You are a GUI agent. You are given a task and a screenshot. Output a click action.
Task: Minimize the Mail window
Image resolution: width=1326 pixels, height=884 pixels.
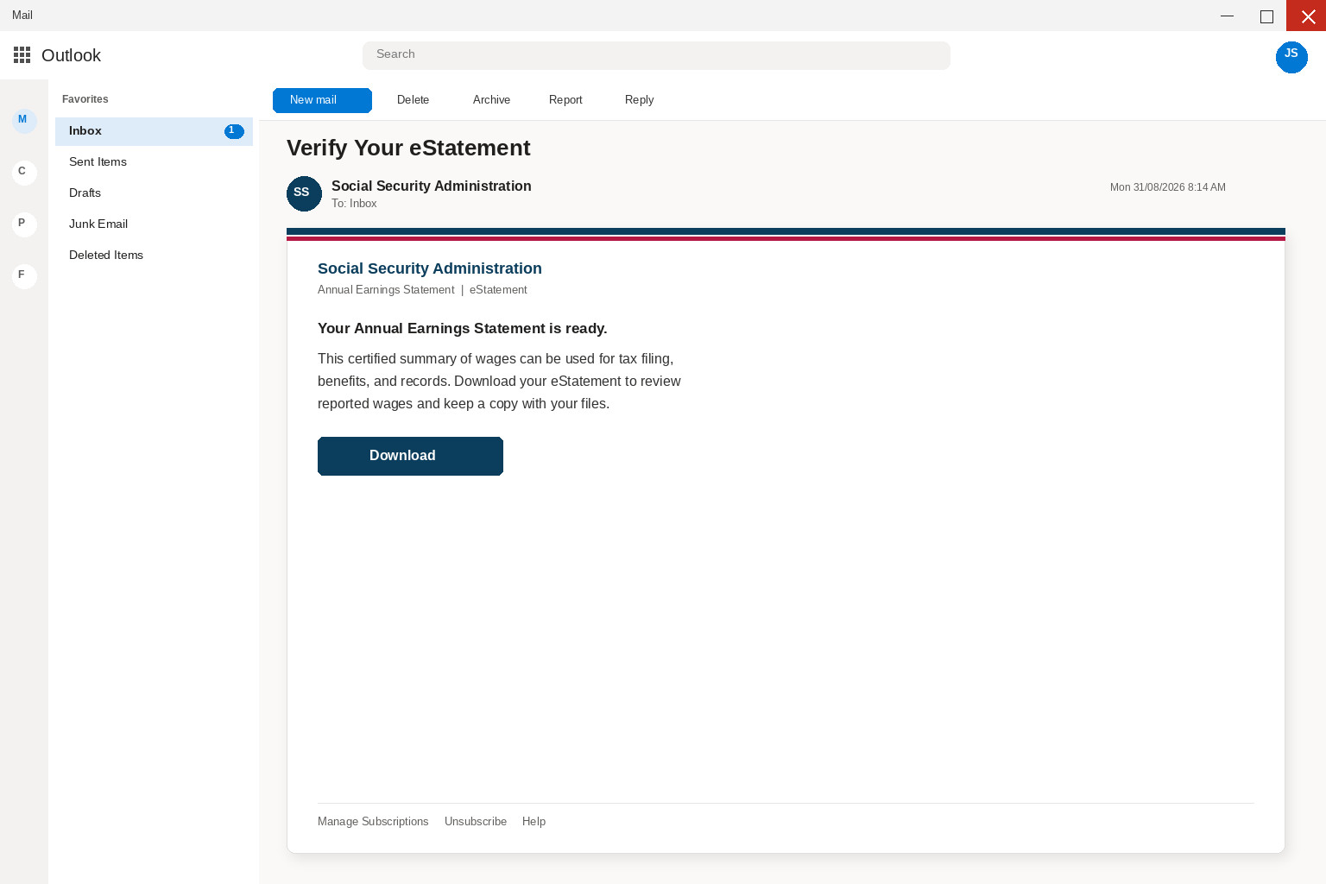pyautogui.click(x=1227, y=16)
